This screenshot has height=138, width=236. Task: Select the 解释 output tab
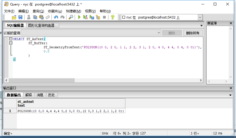click(x=29, y=95)
